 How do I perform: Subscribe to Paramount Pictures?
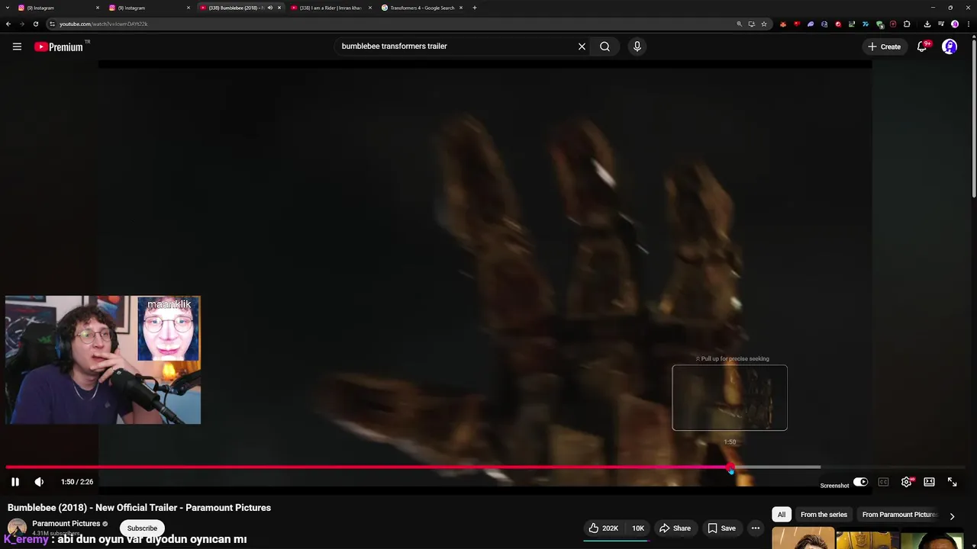[142, 528]
